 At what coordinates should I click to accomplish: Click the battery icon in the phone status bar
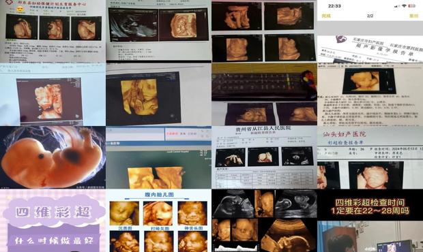pyautogui.click(x=411, y=6)
